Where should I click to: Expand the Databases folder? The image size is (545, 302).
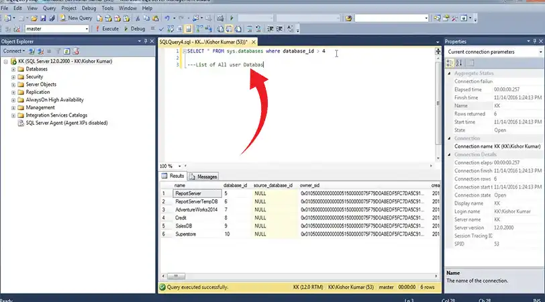(x=13, y=69)
